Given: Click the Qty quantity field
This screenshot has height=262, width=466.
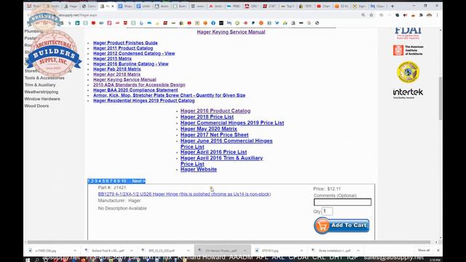Looking at the screenshot, I should pyautogui.click(x=327, y=211).
